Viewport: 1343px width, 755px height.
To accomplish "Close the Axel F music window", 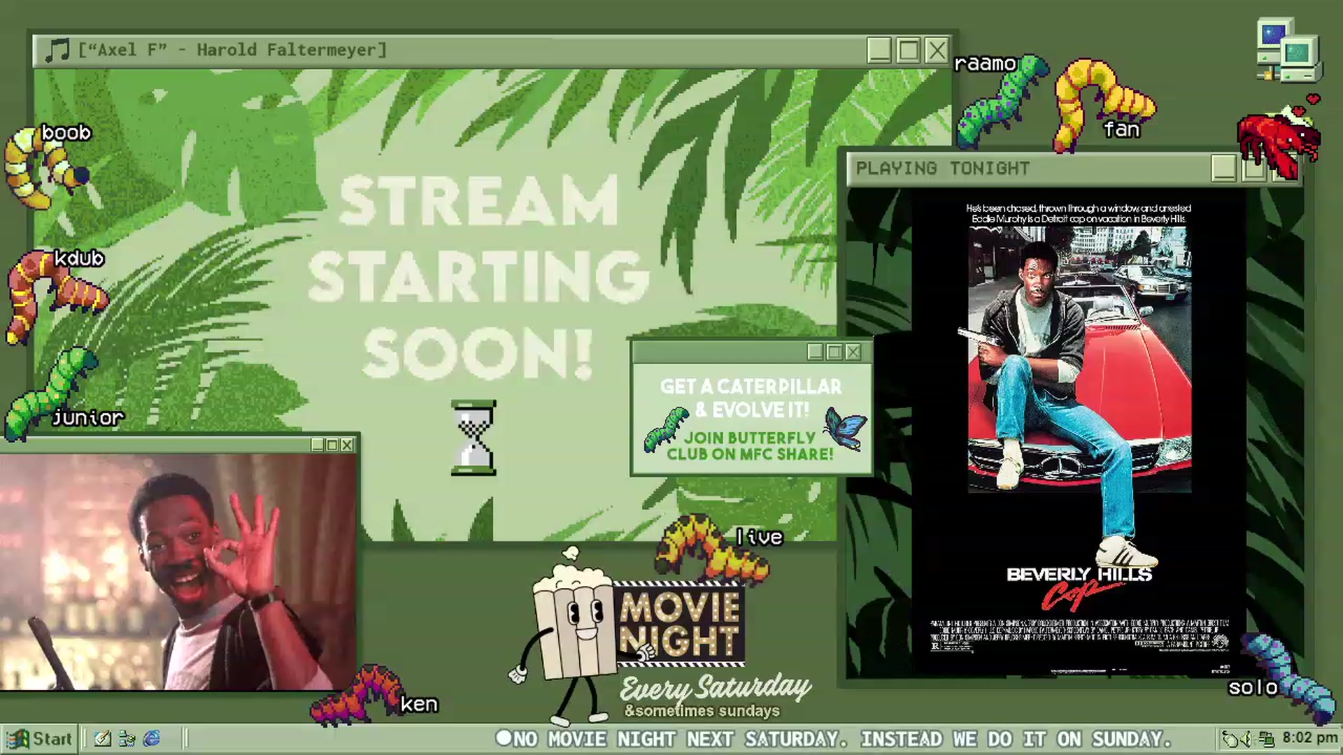I will tap(937, 50).
